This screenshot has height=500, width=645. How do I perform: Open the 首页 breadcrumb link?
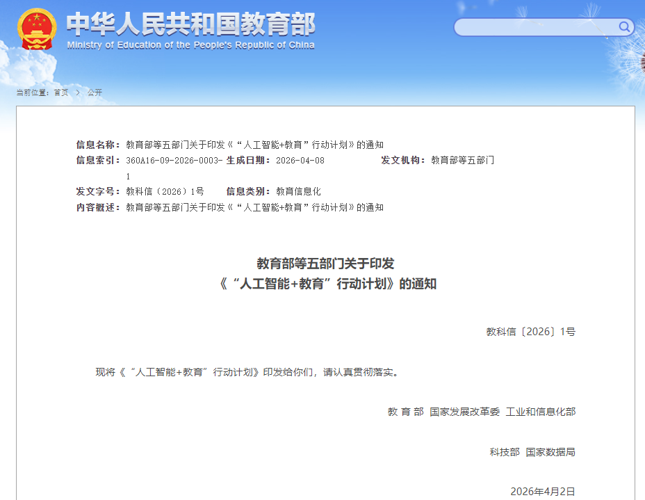pos(61,92)
